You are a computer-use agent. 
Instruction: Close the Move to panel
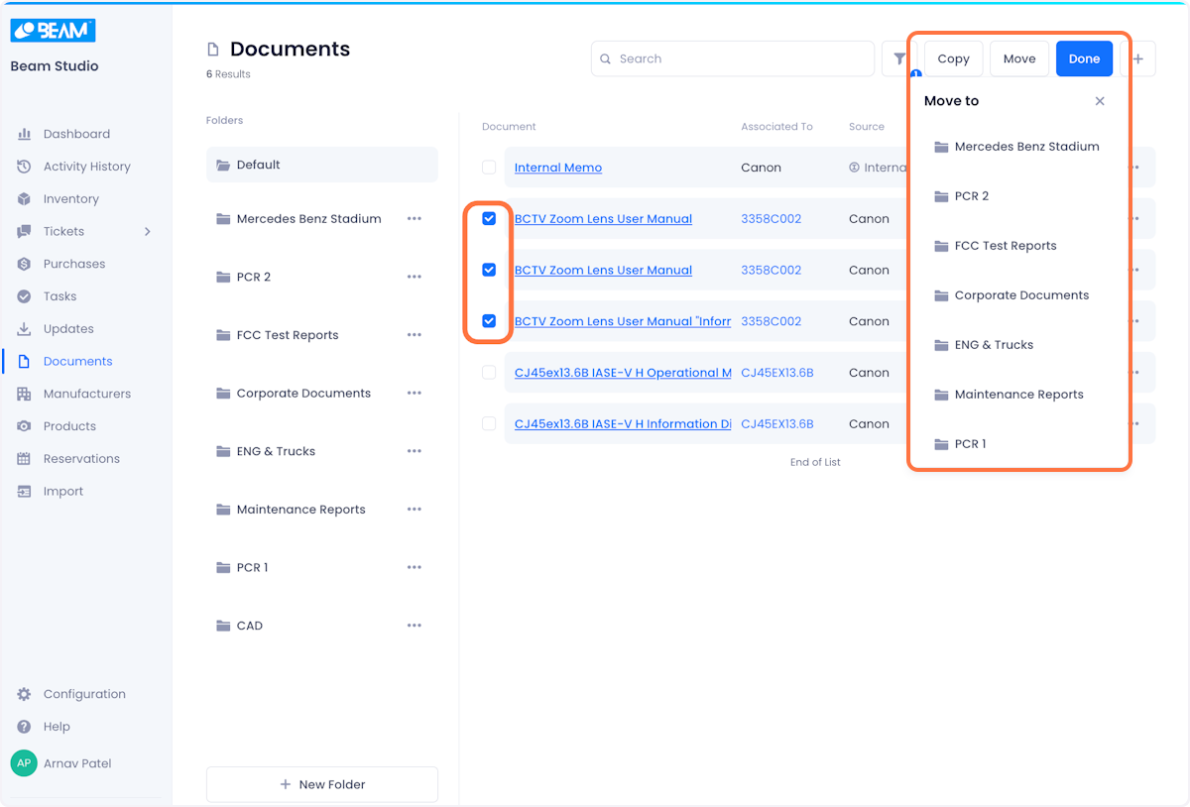[x=1100, y=101]
